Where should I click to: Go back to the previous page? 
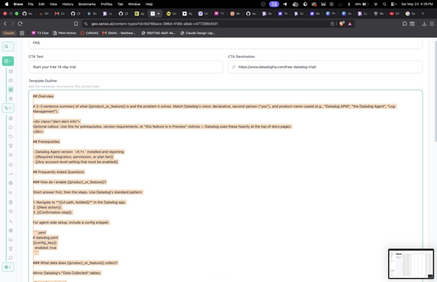[x=5, y=24]
